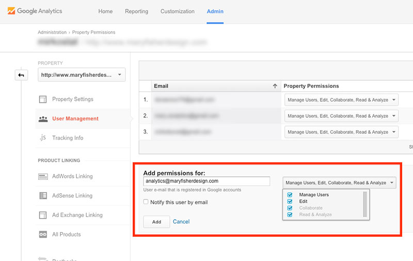Go to the Home tab

[105, 11]
